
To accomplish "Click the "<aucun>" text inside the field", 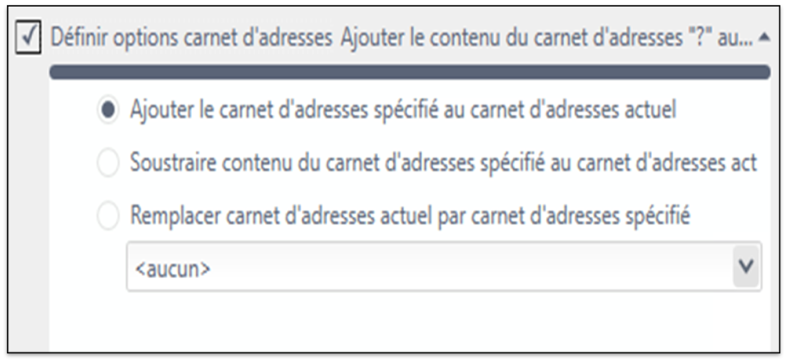I will (172, 269).
